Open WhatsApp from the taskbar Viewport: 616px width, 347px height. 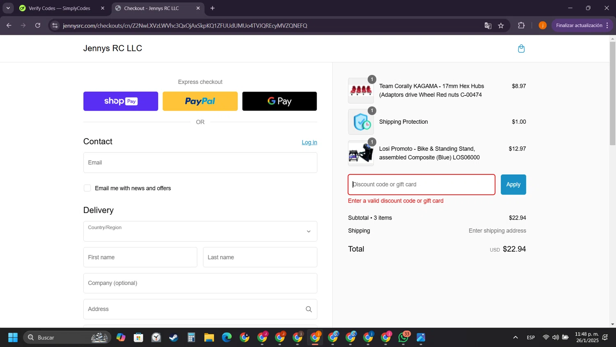coord(404,338)
